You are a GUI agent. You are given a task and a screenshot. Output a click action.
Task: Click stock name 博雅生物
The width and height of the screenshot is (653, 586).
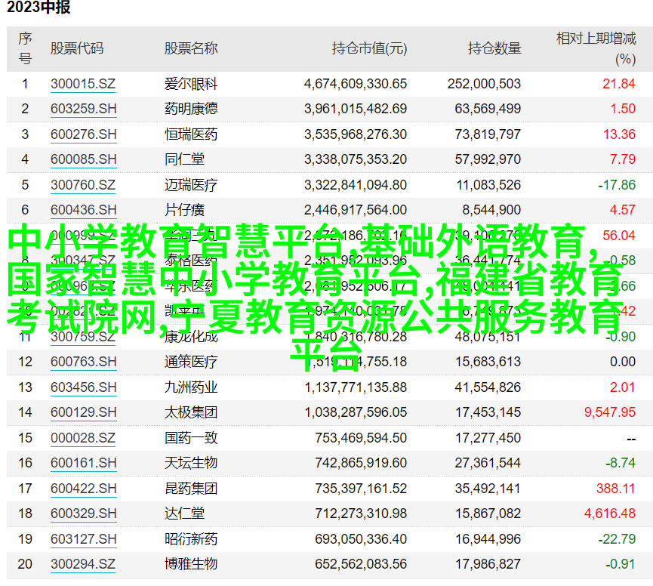click(191, 564)
